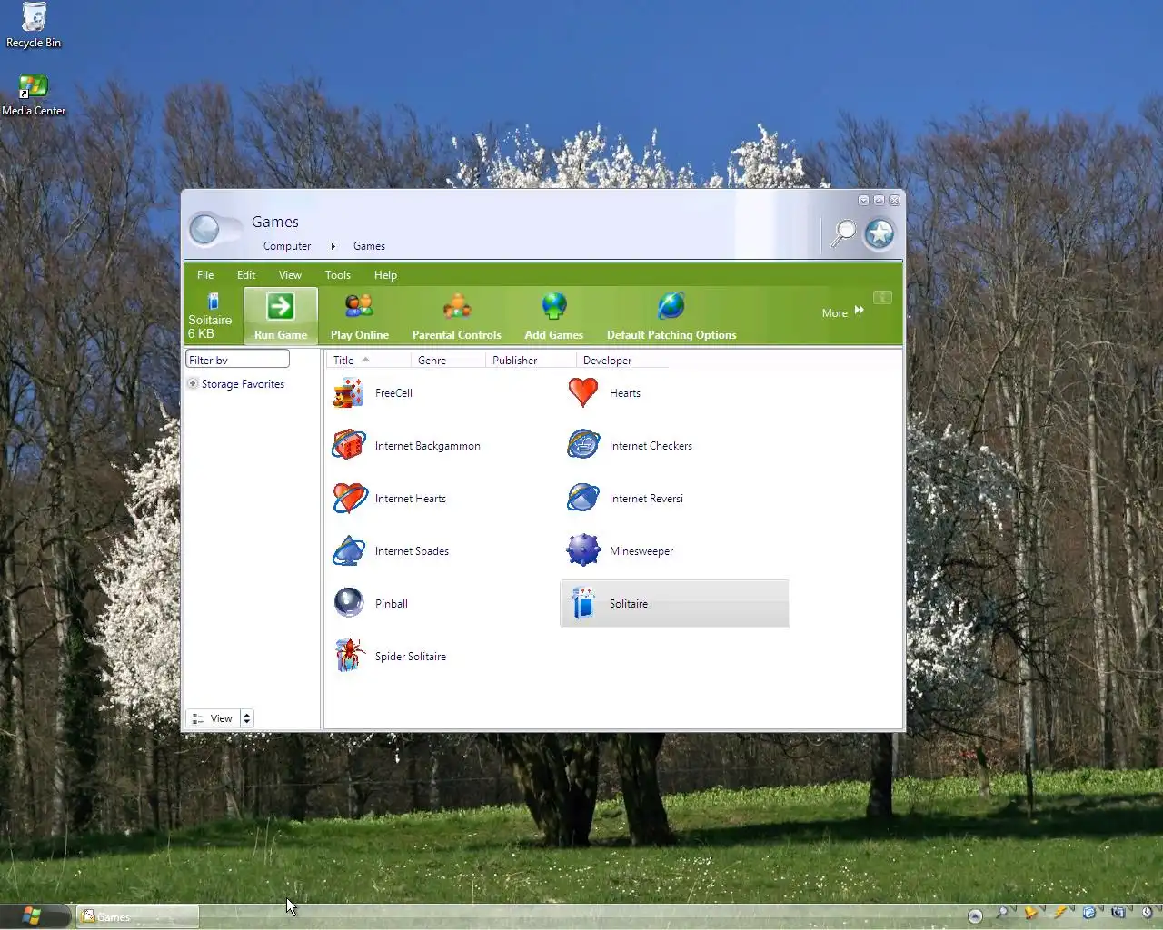The image size is (1163, 930).
Task: Click the clock icon in the system tray
Action: pos(1148,913)
